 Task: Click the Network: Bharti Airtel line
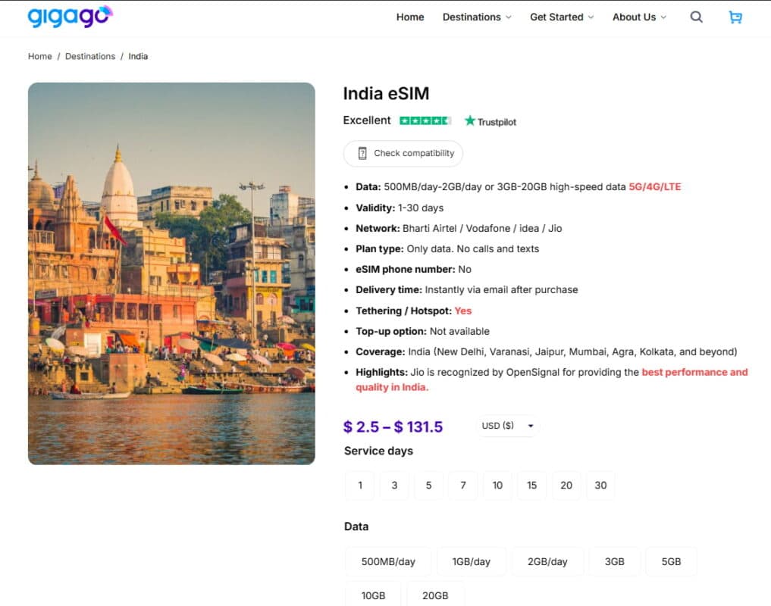tap(459, 229)
